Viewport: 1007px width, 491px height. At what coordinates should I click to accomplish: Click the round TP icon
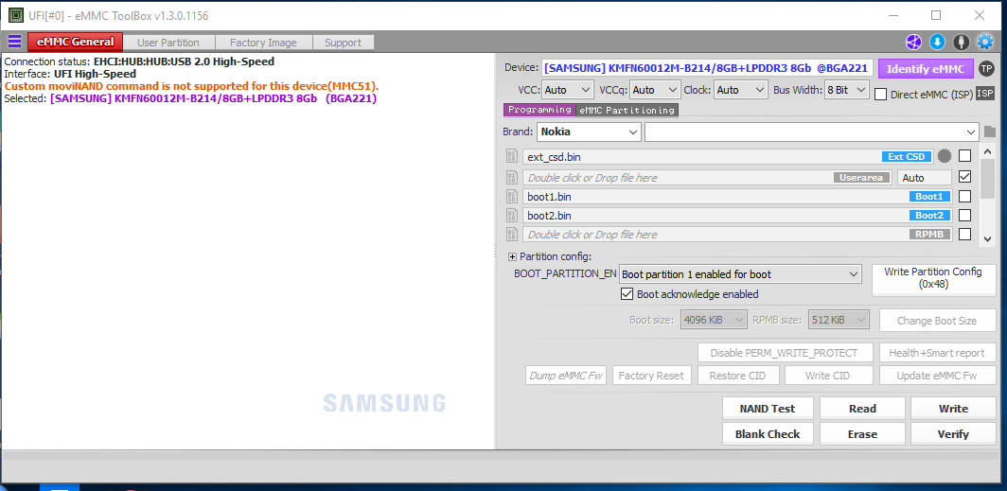point(986,69)
